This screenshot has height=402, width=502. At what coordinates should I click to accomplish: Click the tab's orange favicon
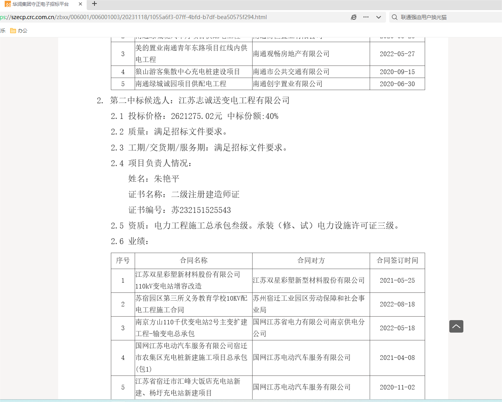(8, 4)
